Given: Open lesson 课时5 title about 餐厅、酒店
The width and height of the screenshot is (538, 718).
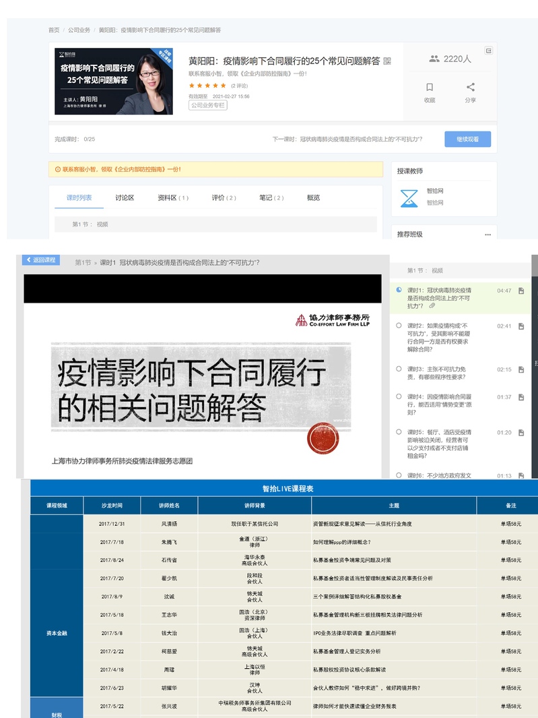Looking at the screenshot, I should 439,444.
